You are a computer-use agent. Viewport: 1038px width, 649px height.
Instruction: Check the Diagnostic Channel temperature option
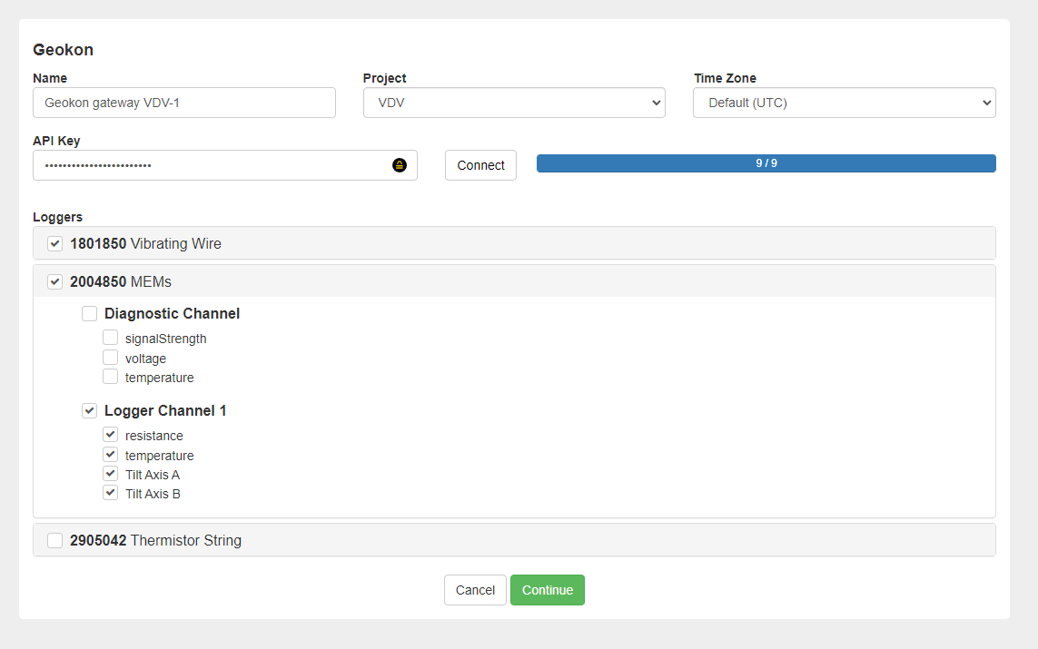111,377
